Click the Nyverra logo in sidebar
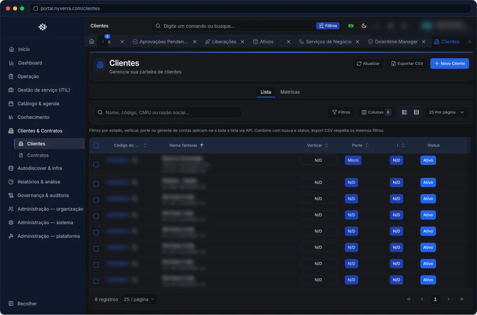The image size is (477, 315). pos(42,27)
